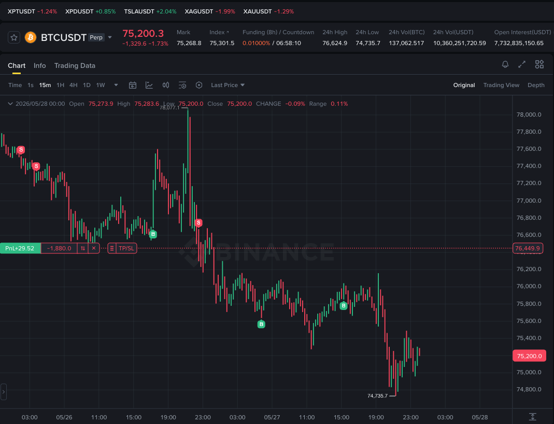Click the 24h High 76,624.9 value

point(335,43)
